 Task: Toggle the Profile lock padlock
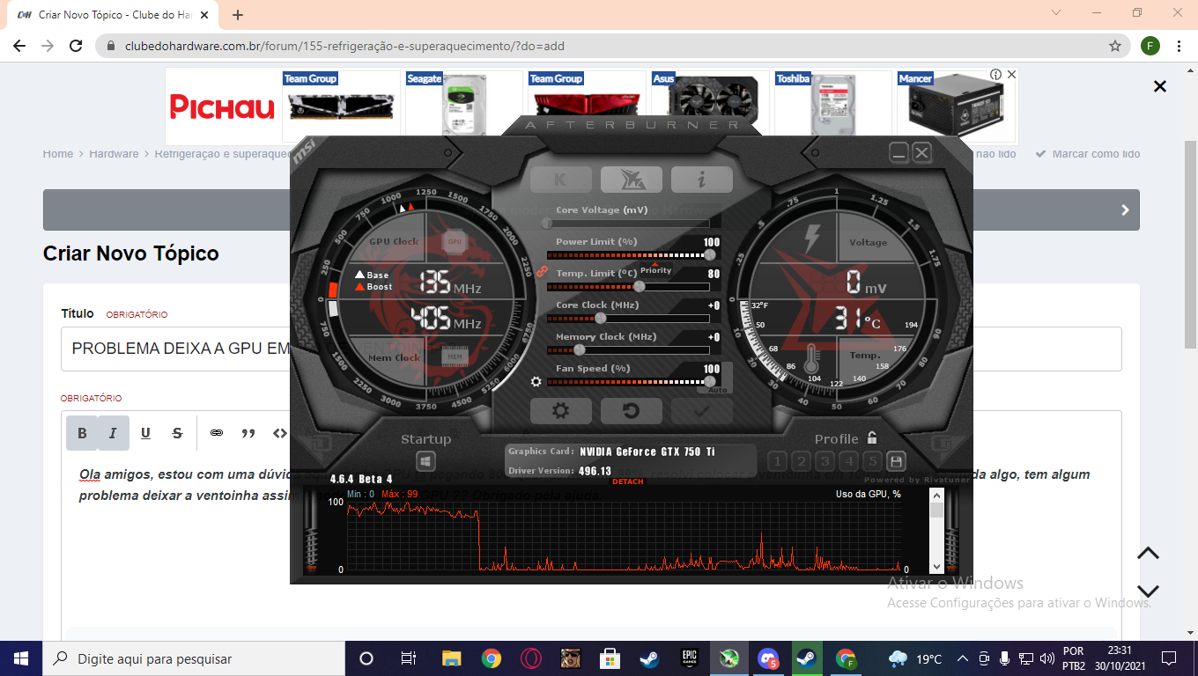[x=872, y=437]
